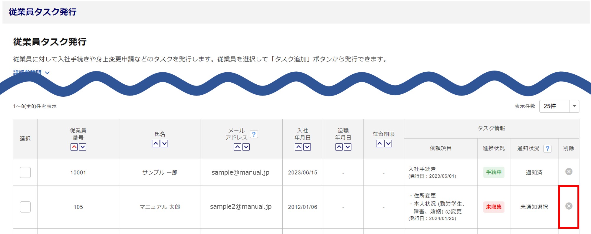The image size is (591, 234).
Task: Expand the 詳細な説明 section
Action: click(31, 72)
